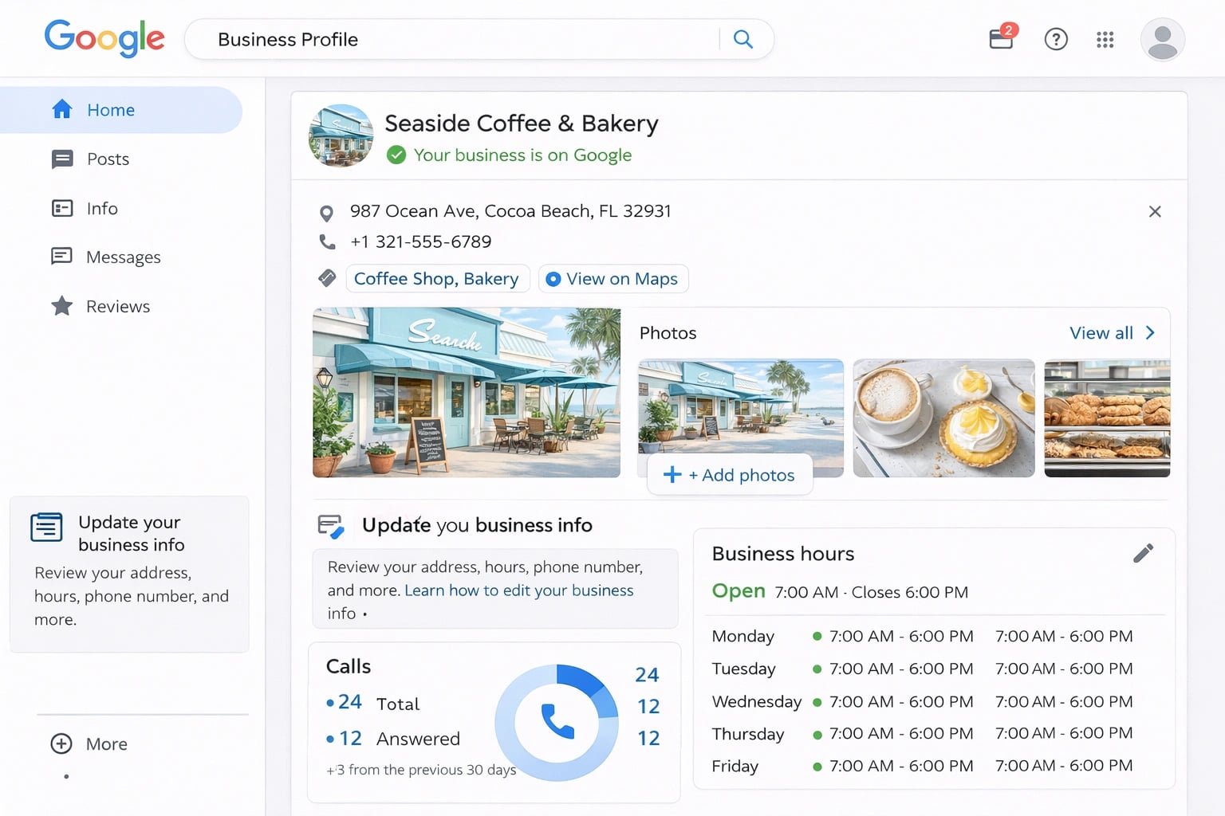Click the storefront photo thumbnail

click(467, 393)
